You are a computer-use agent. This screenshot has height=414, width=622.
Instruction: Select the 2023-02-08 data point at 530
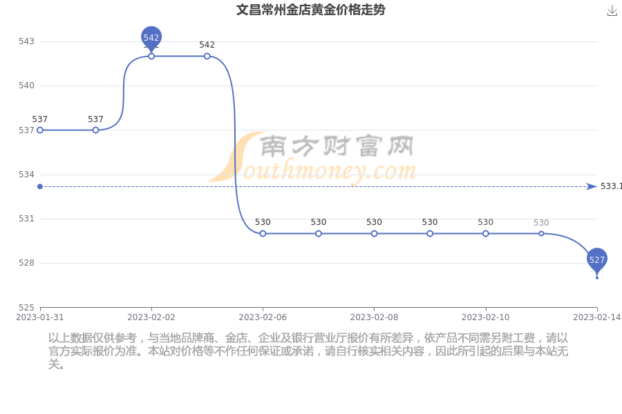click(x=374, y=234)
